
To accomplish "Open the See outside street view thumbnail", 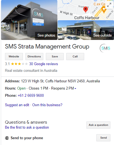I will 86,30.
